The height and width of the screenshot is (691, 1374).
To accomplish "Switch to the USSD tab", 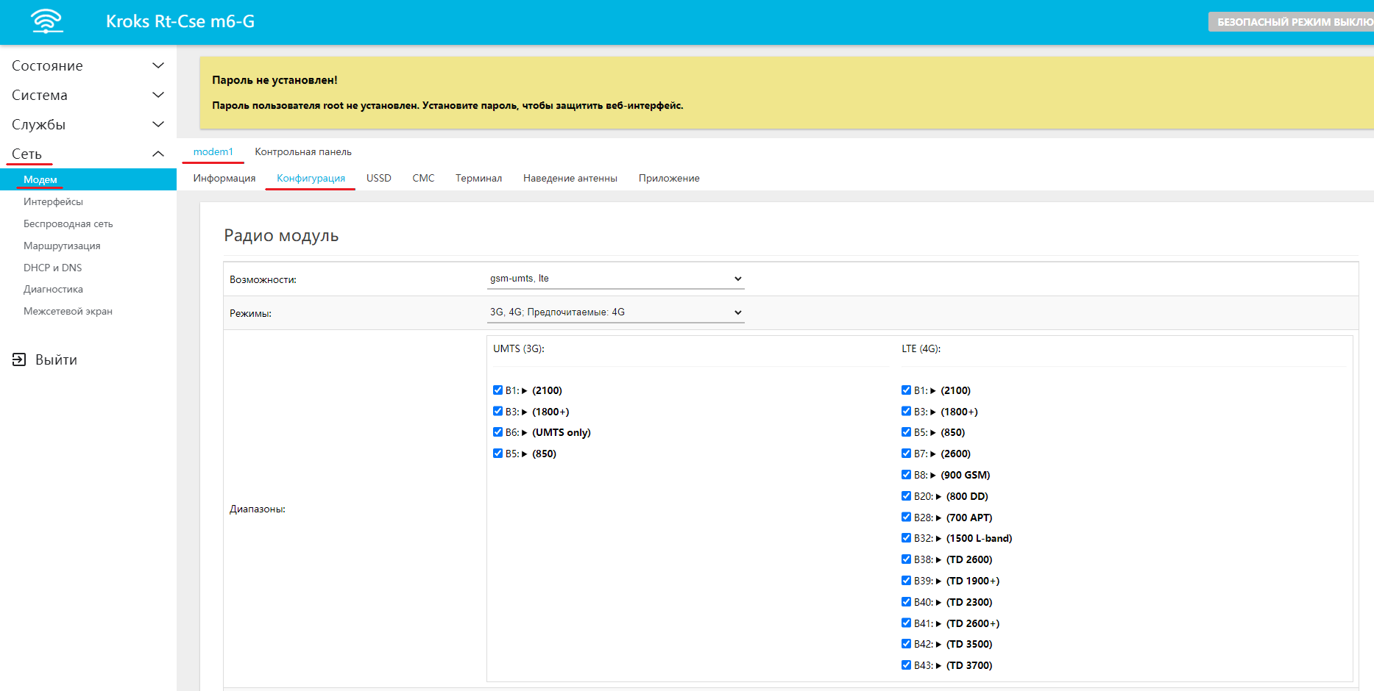I will pyautogui.click(x=378, y=178).
